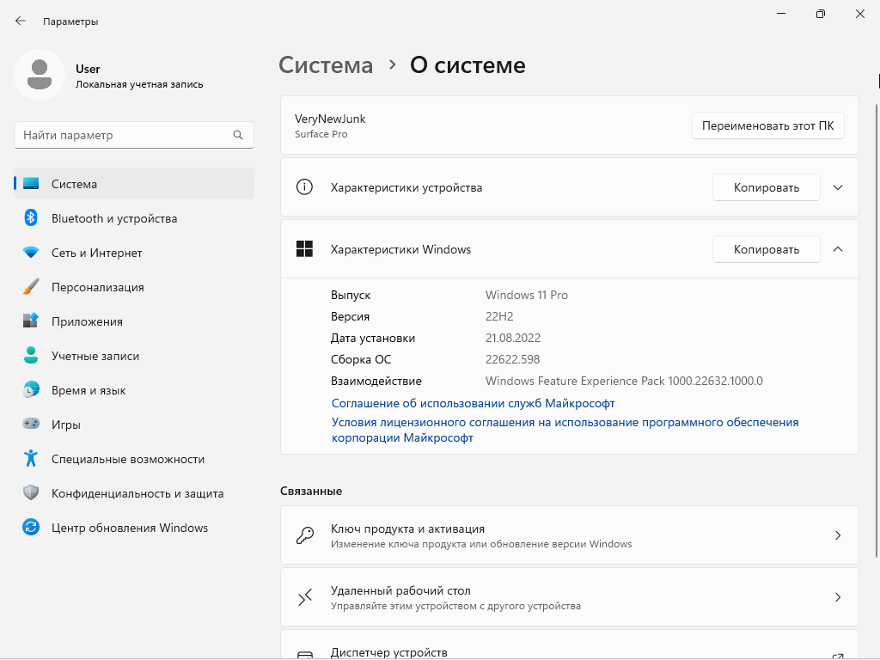
Task: Click the Игры gamepad icon
Action: tap(31, 425)
